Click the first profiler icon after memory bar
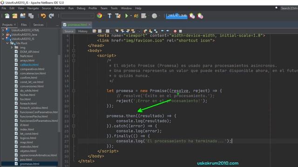Image resolution: width=298 pixels, height=167 pixels. (192, 16)
